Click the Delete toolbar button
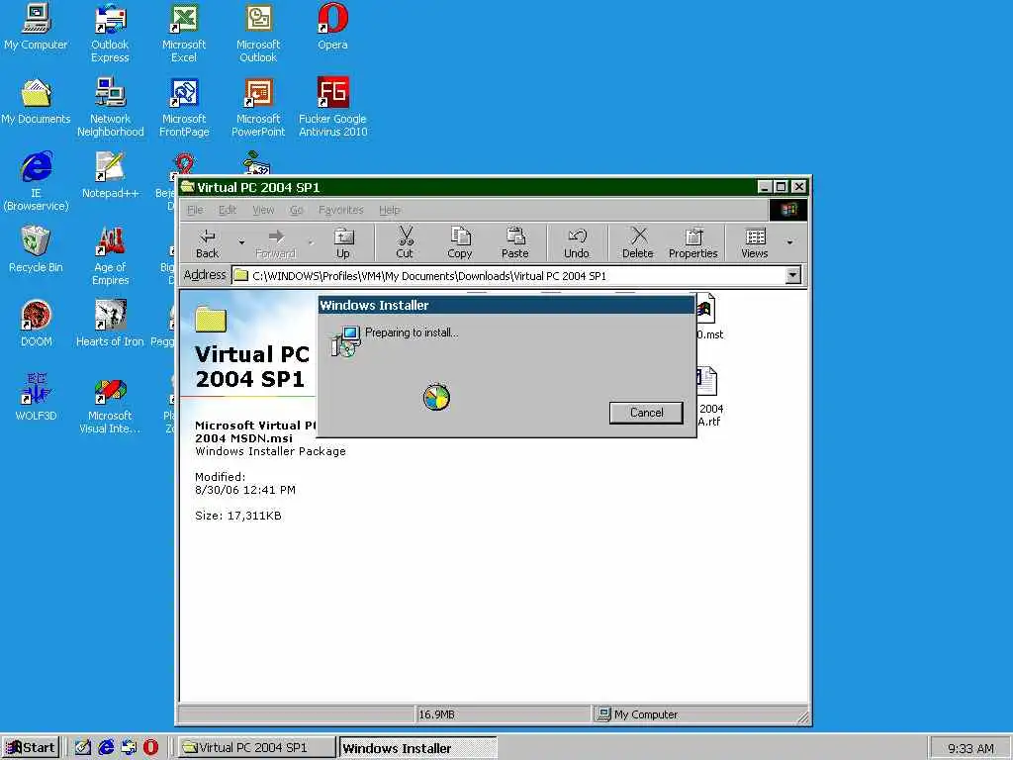The height and width of the screenshot is (760, 1013). coord(638,243)
